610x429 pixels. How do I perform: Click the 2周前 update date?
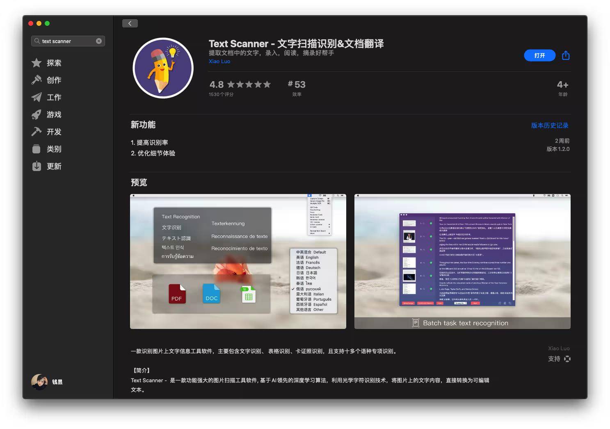(x=562, y=141)
